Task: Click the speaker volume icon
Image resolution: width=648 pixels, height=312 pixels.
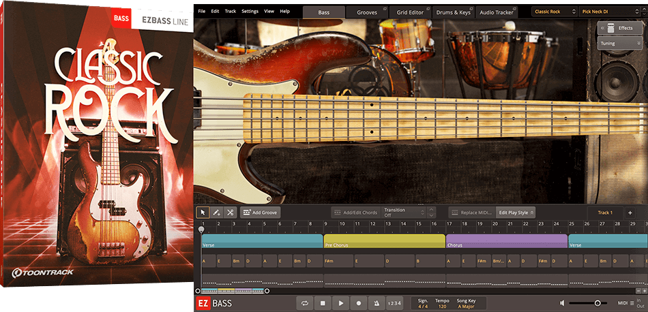Action: click(562, 303)
